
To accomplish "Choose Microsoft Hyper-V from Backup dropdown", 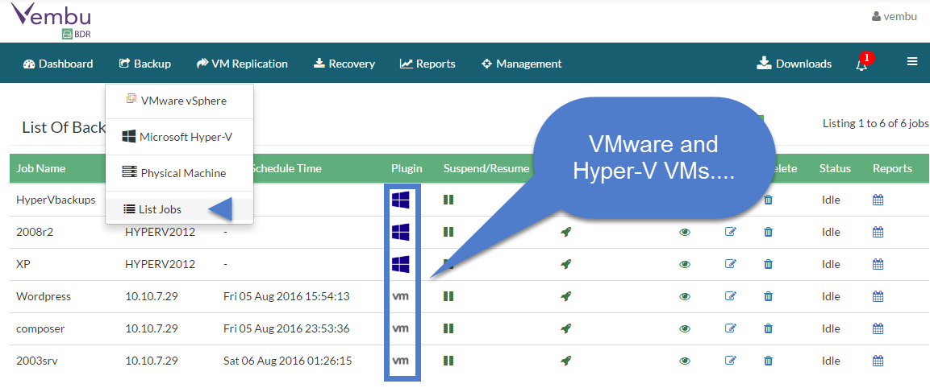I will (179, 137).
